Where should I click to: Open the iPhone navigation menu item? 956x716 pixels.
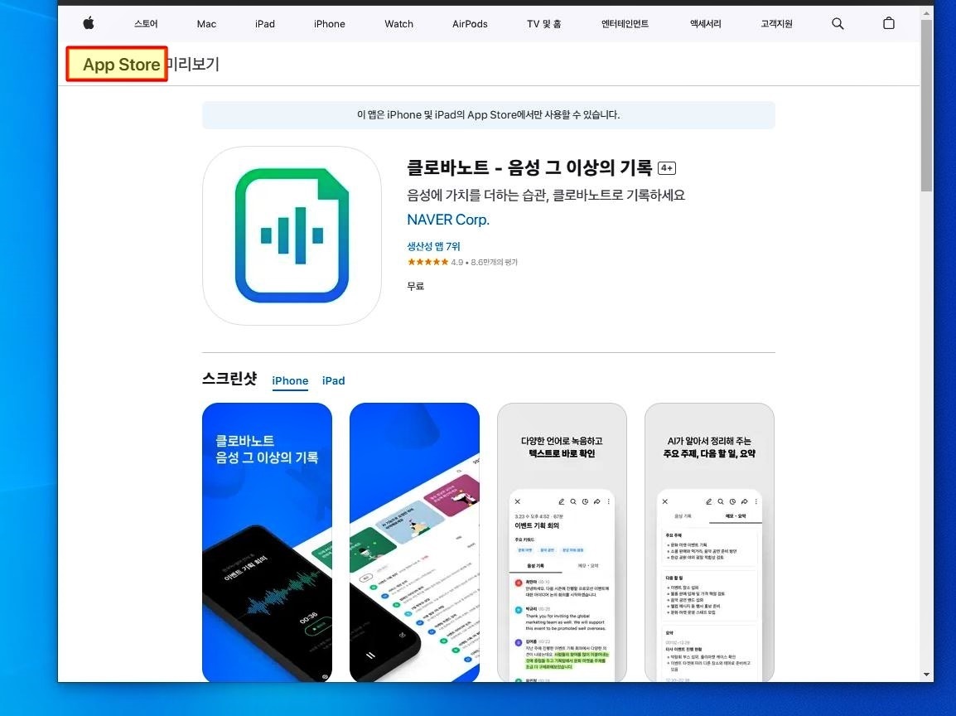click(329, 24)
